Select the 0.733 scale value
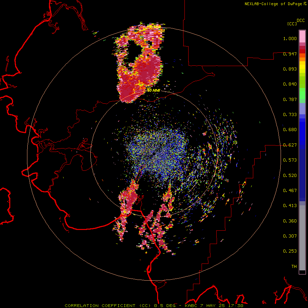308x308 pixels. point(290,115)
